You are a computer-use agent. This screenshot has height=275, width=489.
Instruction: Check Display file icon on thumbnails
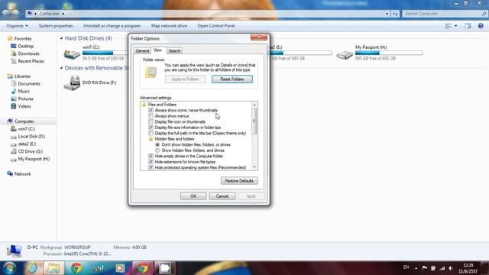(151, 121)
